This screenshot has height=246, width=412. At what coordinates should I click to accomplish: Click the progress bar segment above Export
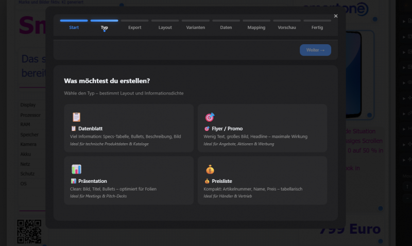(135, 21)
